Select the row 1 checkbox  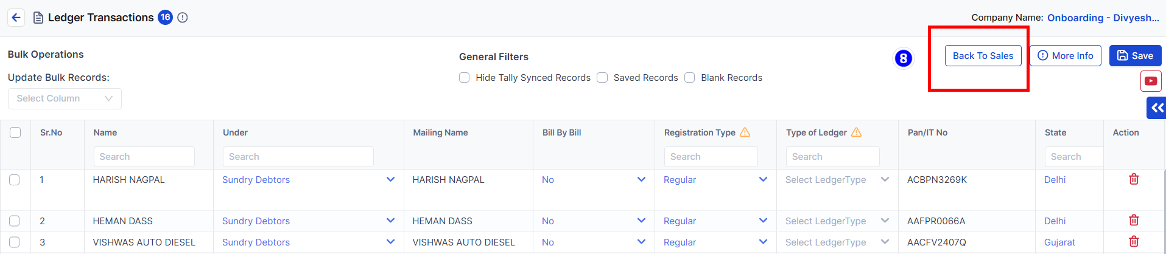15,180
